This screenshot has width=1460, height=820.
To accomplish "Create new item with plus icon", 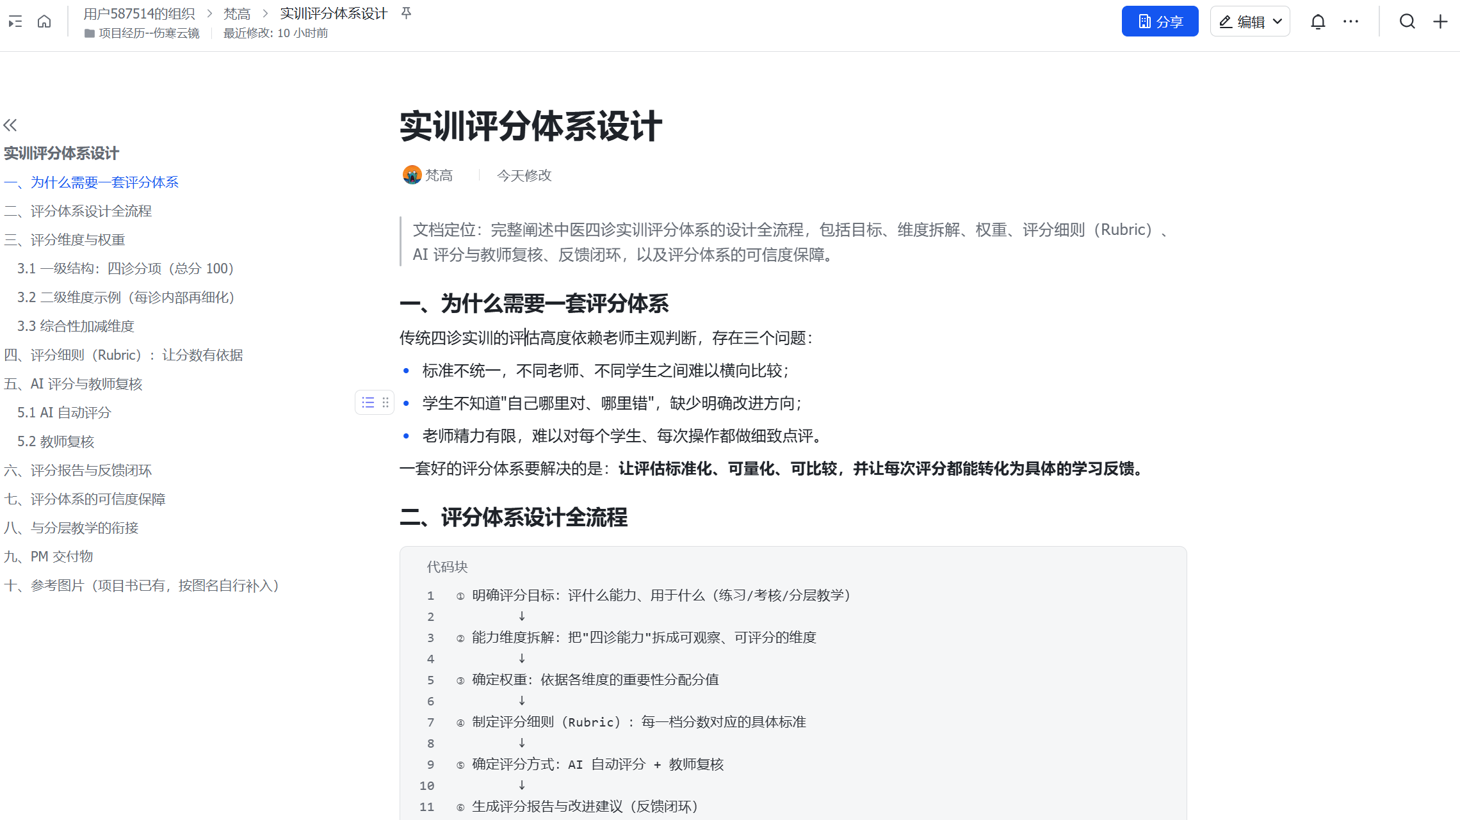I will click(1440, 22).
